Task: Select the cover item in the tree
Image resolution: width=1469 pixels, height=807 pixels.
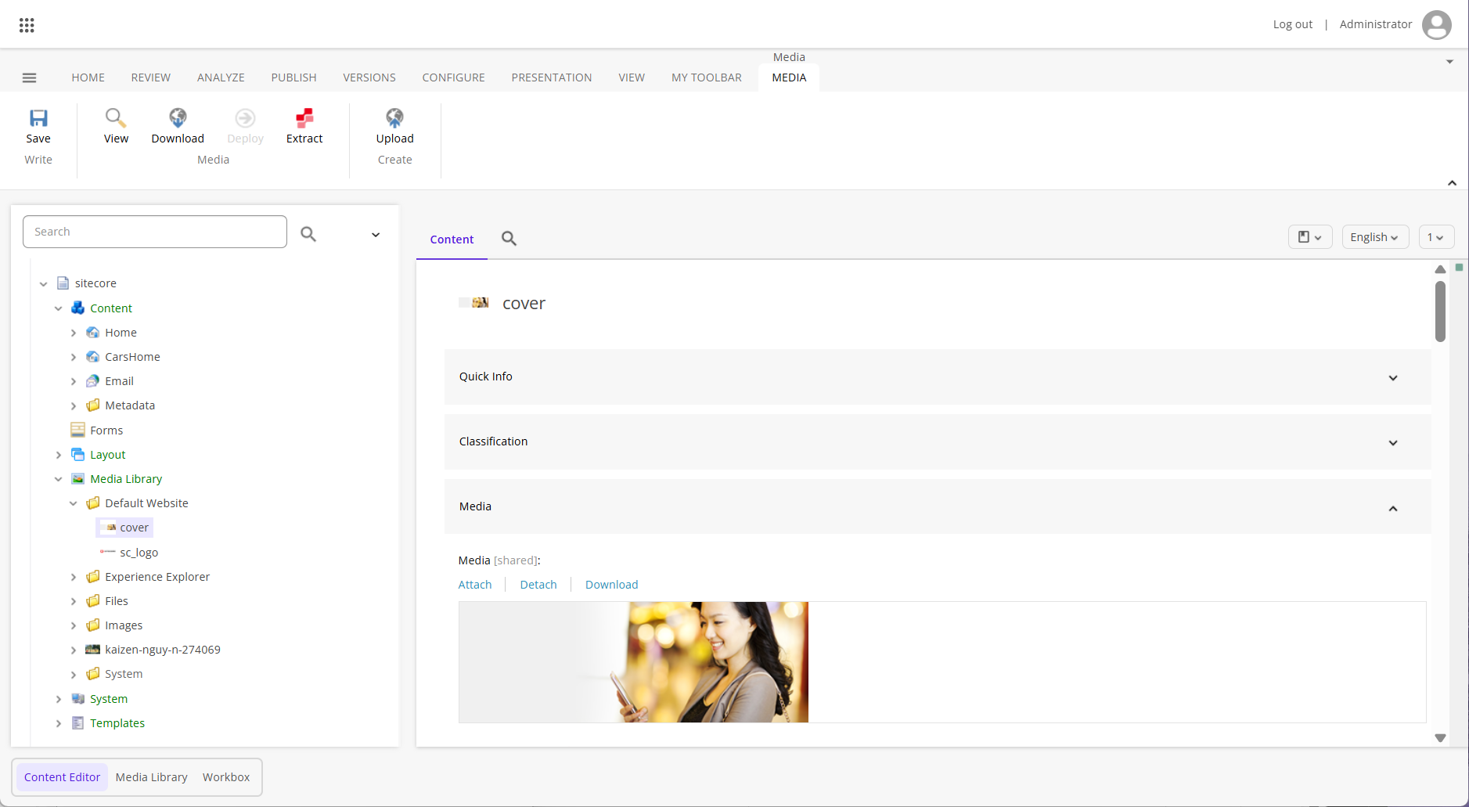Action: pos(125,528)
